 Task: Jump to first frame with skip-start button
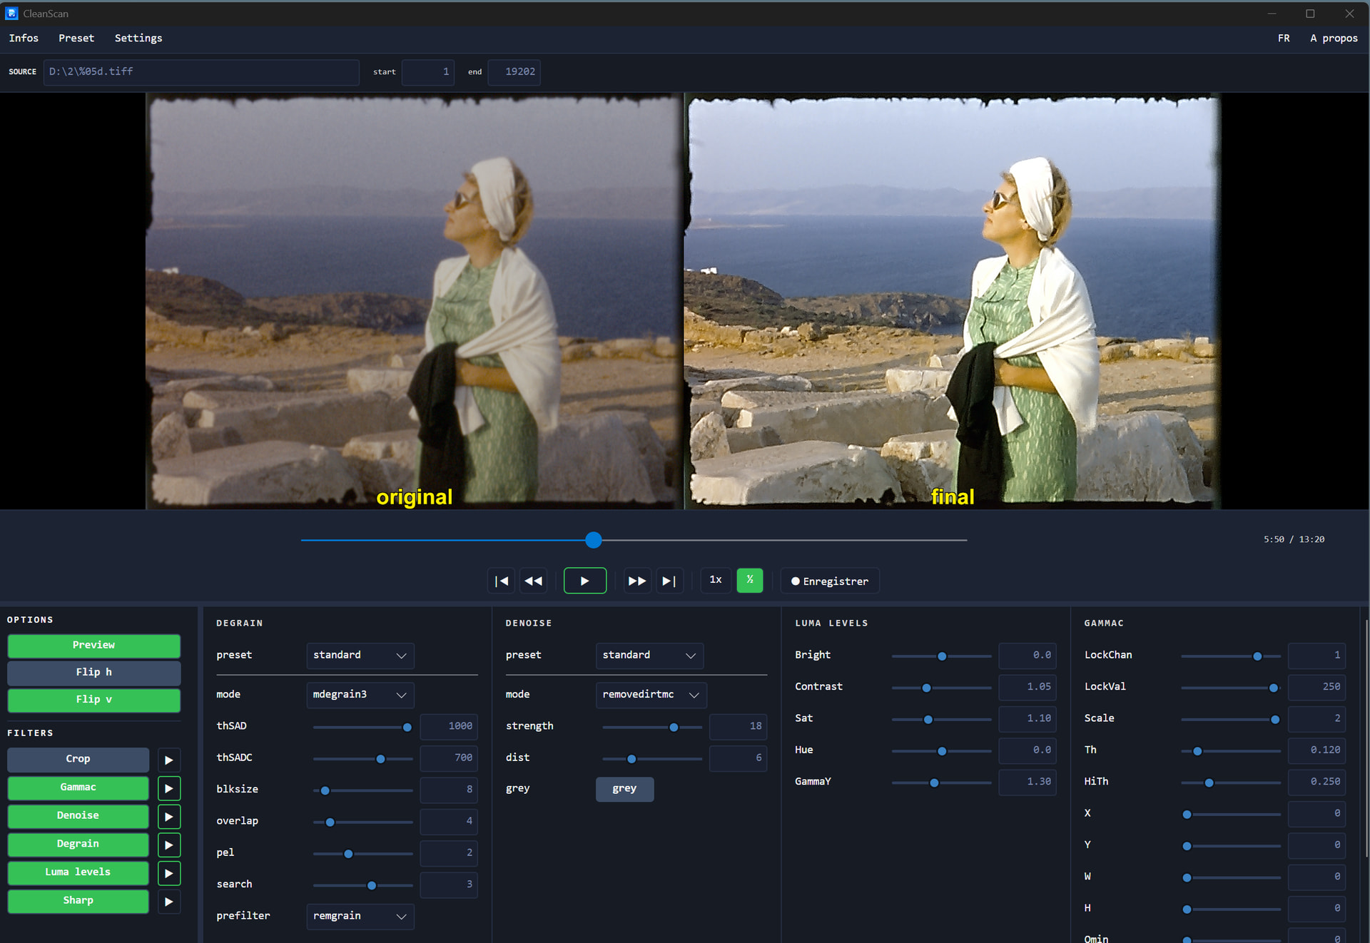[502, 581]
